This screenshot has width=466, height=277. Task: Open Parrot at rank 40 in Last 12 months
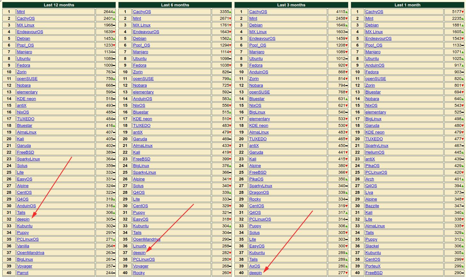pyautogui.click(x=22, y=273)
